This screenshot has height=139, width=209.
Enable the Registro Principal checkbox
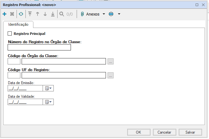tap(10, 33)
